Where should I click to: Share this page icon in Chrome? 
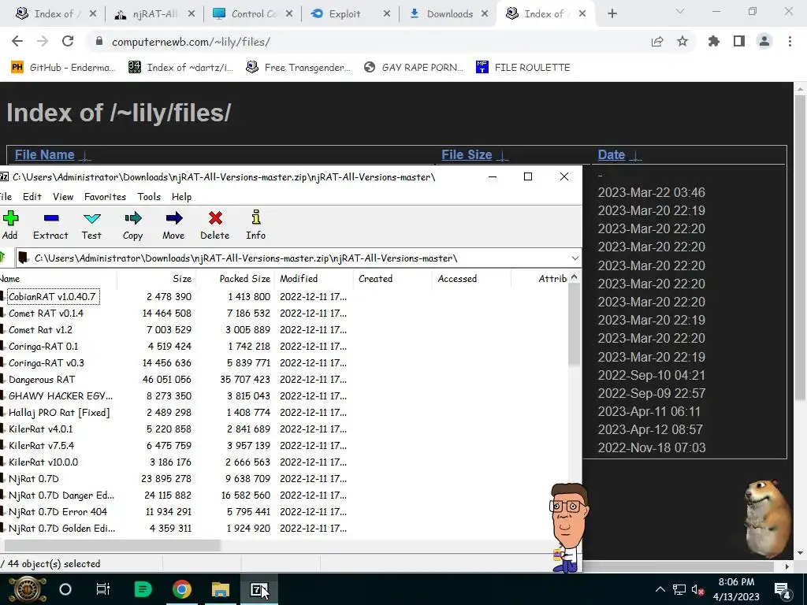pos(657,42)
